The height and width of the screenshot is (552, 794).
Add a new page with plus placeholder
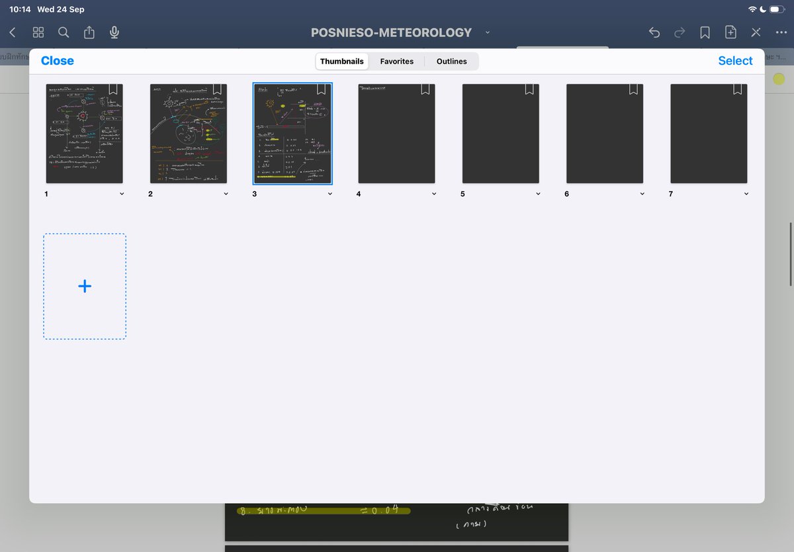pos(85,286)
